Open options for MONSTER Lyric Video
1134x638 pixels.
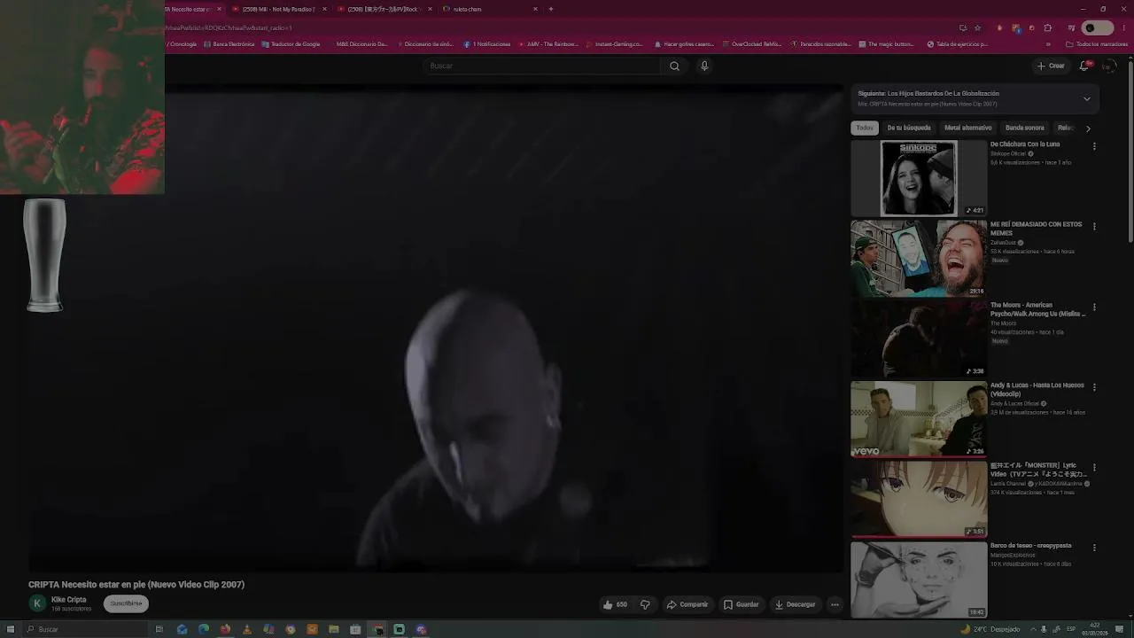(1094, 467)
